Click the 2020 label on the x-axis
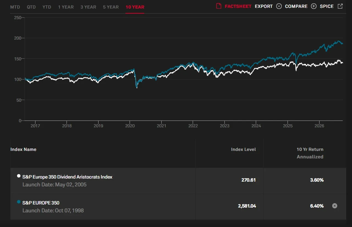352x227 pixels. pos(130,126)
